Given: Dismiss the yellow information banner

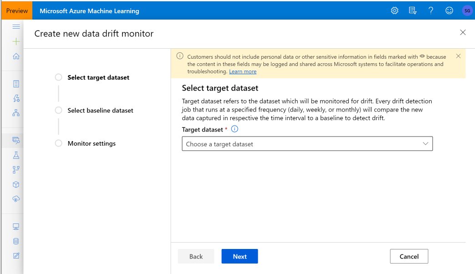Looking at the screenshot, I should click(x=458, y=56).
